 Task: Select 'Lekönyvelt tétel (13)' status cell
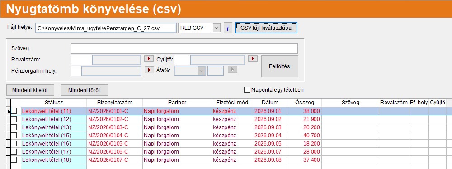point(54,127)
